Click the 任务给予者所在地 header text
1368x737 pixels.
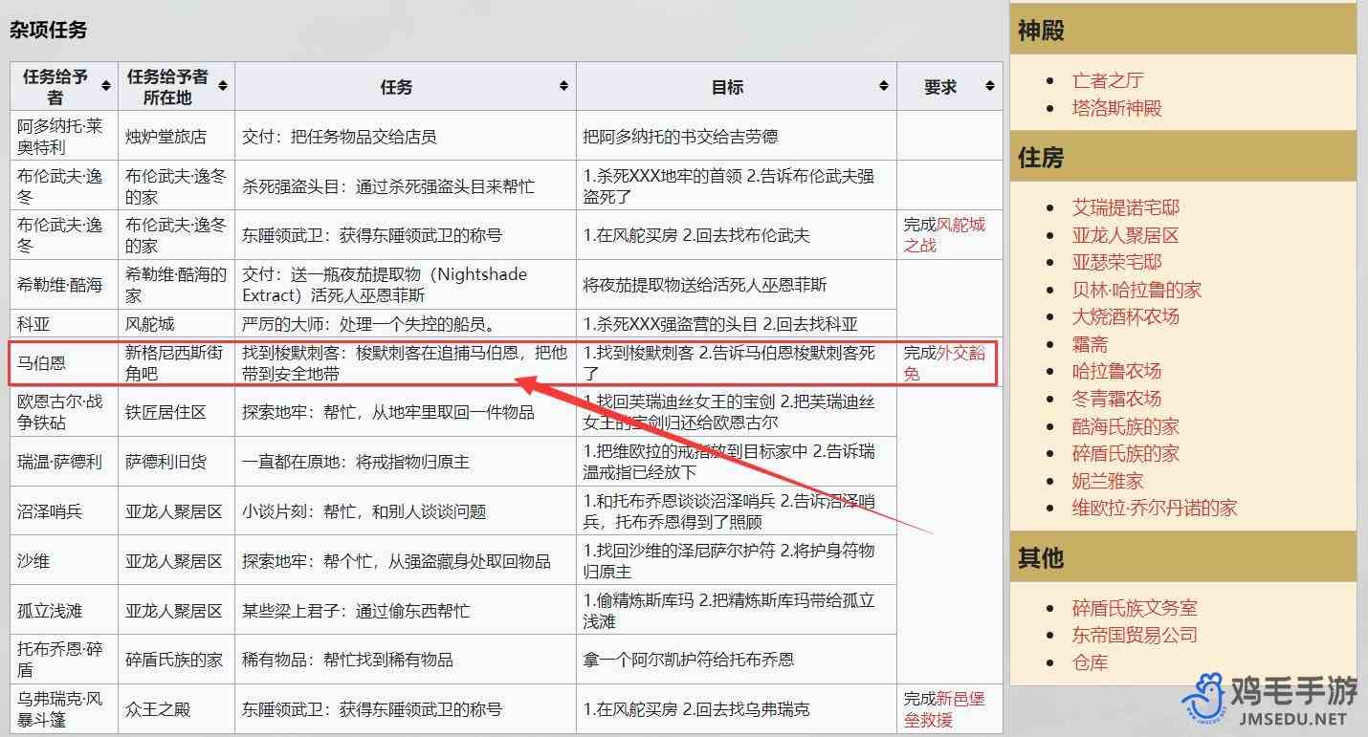[x=167, y=87]
